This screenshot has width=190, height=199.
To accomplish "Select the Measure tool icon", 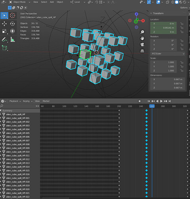I will 12,39.
